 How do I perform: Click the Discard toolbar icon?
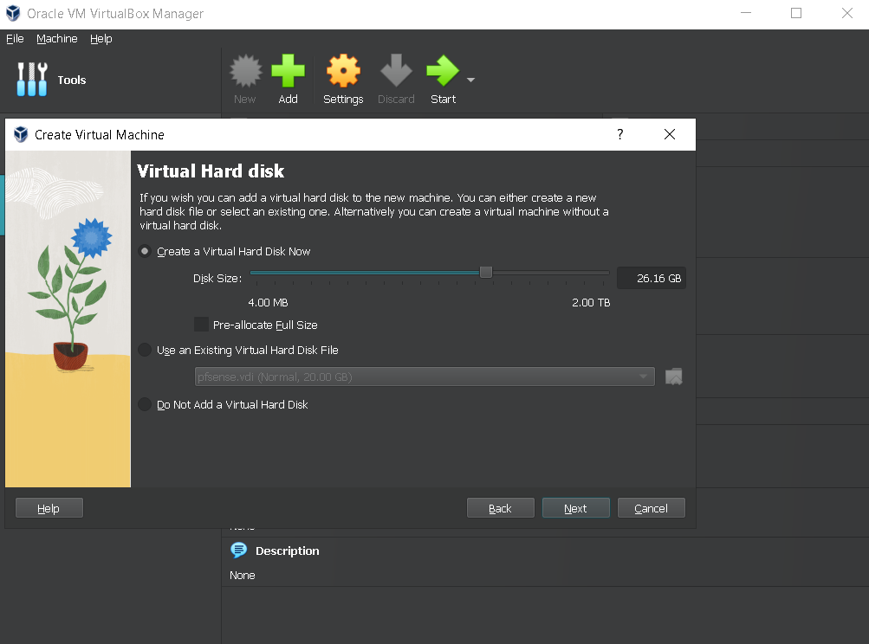(396, 71)
